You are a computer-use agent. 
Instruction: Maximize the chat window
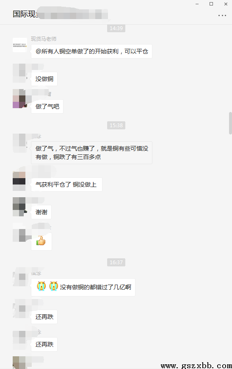tap(211, 4)
